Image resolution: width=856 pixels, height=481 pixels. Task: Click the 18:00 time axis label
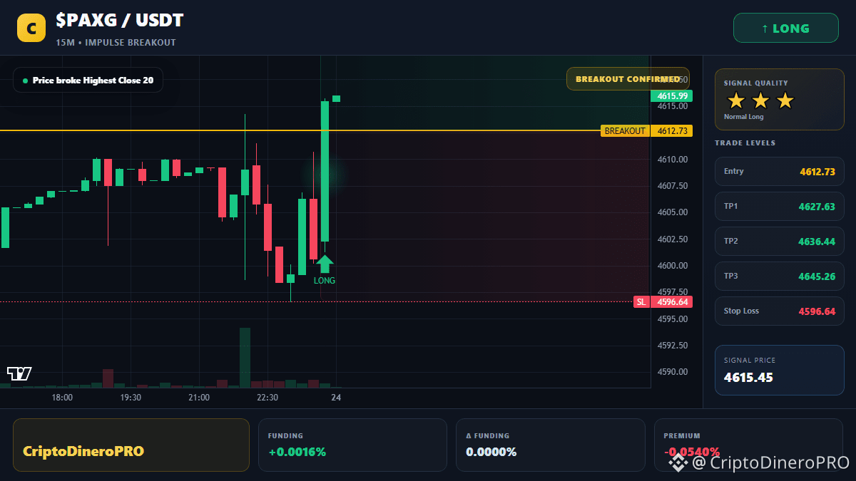tap(62, 398)
